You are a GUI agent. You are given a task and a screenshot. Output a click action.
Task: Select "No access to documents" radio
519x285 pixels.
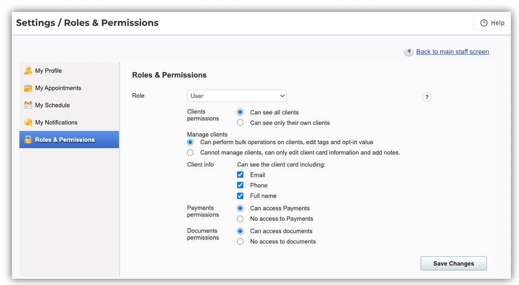point(240,242)
